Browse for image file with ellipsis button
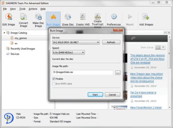 [x=118, y=73]
